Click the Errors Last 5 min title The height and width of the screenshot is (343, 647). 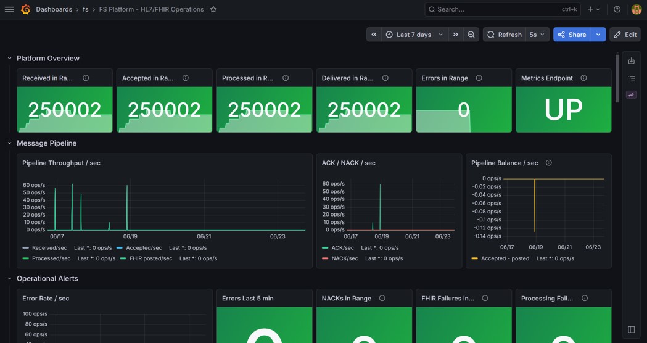(247, 299)
